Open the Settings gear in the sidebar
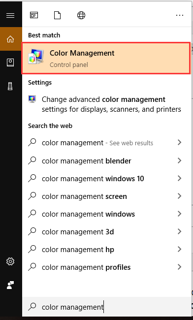This screenshot has width=193, height=320. (10, 261)
